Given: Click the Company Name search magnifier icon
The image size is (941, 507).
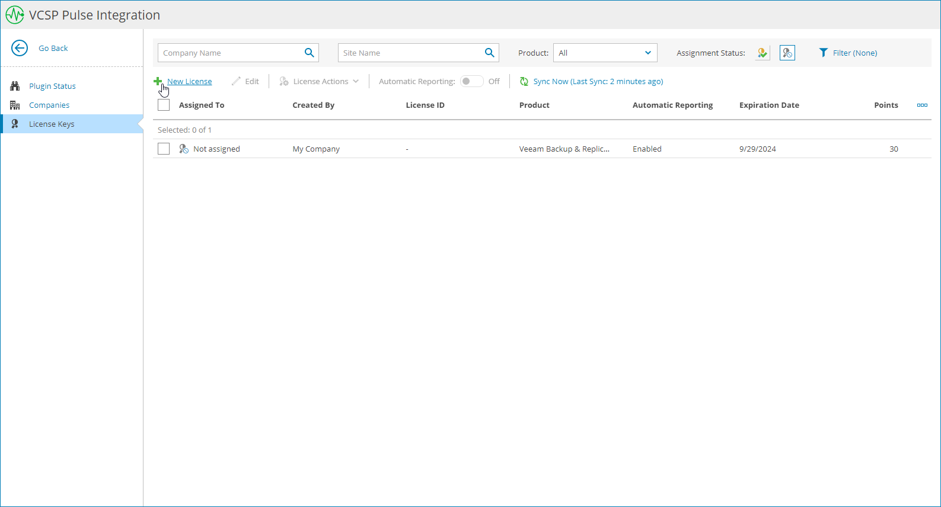Looking at the screenshot, I should (x=309, y=53).
